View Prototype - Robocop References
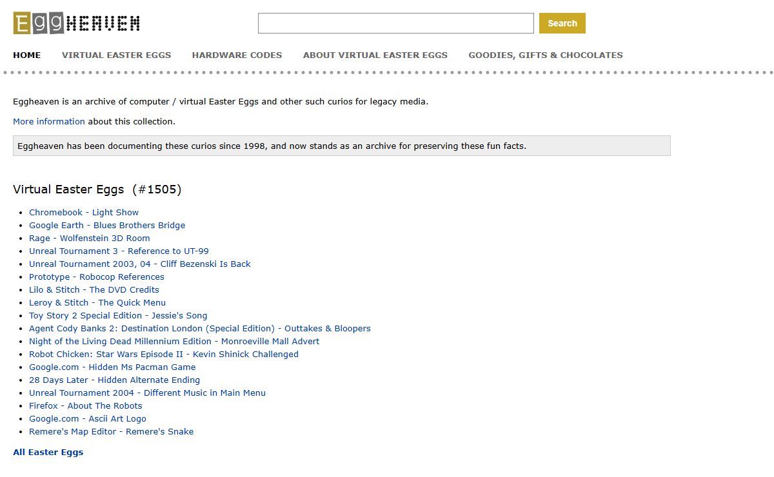This screenshot has height=477, width=774. pos(97,277)
